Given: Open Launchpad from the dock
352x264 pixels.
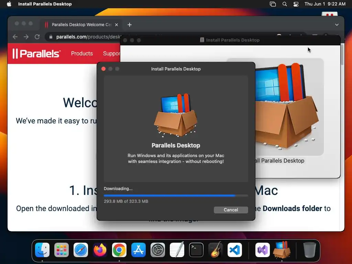Looking at the screenshot, I should (62, 250).
